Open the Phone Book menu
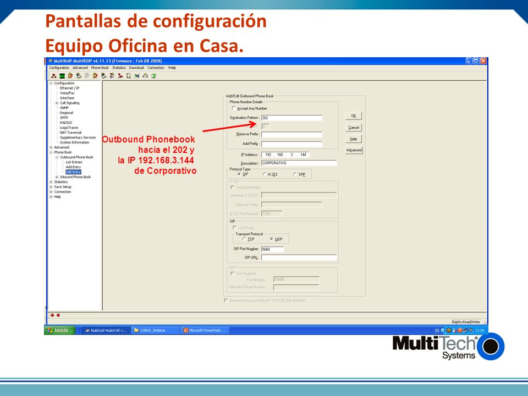528x396 pixels. (100, 68)
